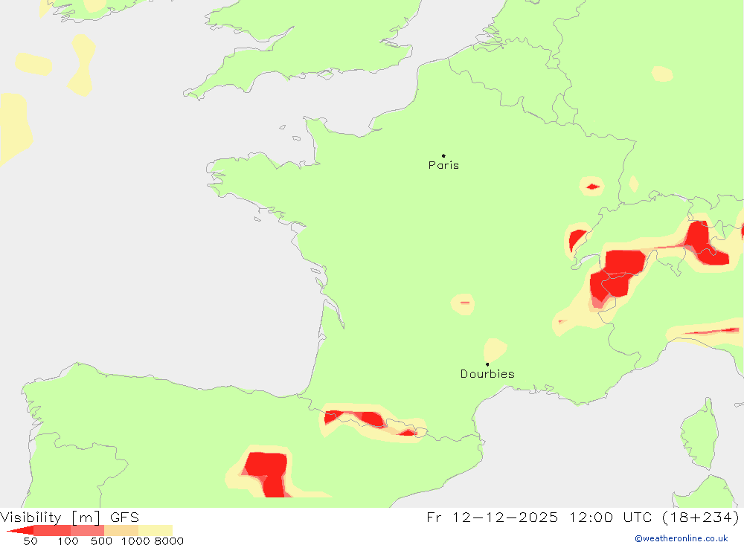Viewport: 744px width, 545px height.
Task: Click the legend swatch between 100 and 500
Action: (x=87, y=530)
